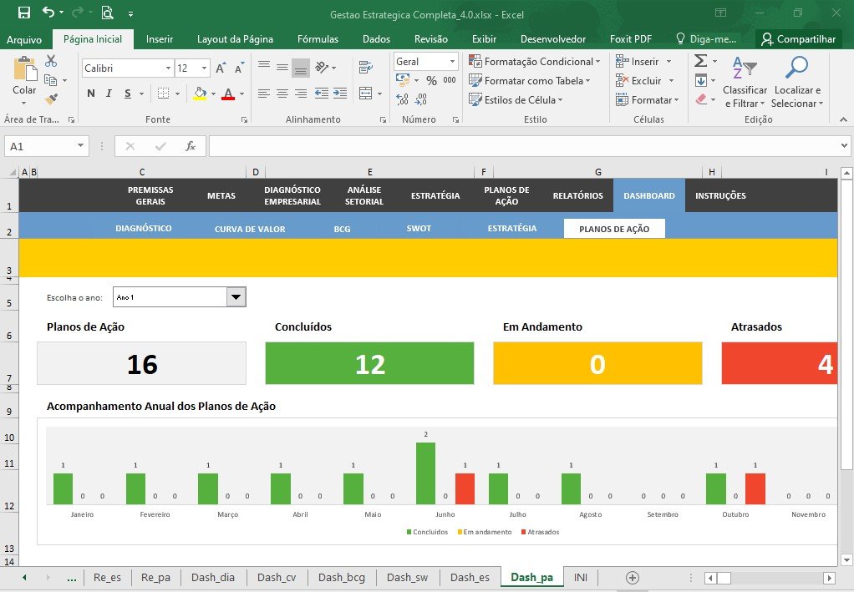
Task: Toggle bold N formatting
Action: pyautogui.click(x=90, y=93)
